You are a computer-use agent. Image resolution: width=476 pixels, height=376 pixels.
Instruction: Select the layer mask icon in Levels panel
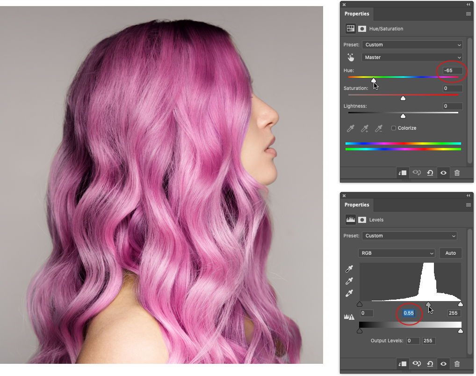point(362,220)
